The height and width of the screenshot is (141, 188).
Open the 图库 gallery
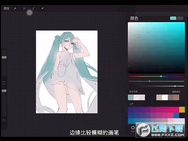pyautogui.click(x=7, y=8)
